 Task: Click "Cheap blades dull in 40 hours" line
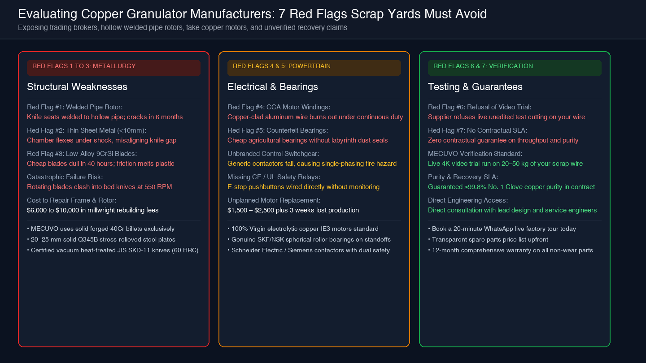[100, 164]
